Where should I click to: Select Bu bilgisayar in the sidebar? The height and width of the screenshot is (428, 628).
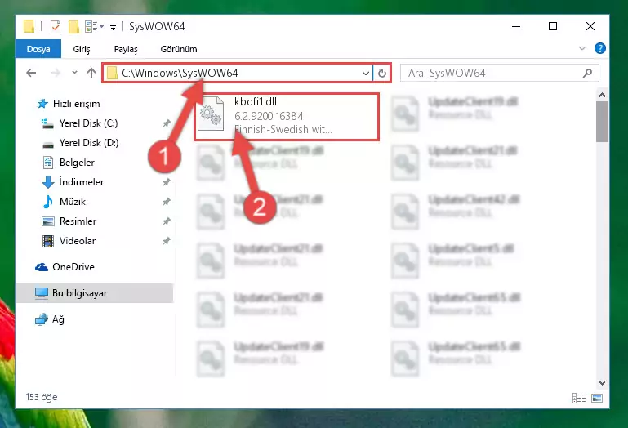tap(95, 293)
